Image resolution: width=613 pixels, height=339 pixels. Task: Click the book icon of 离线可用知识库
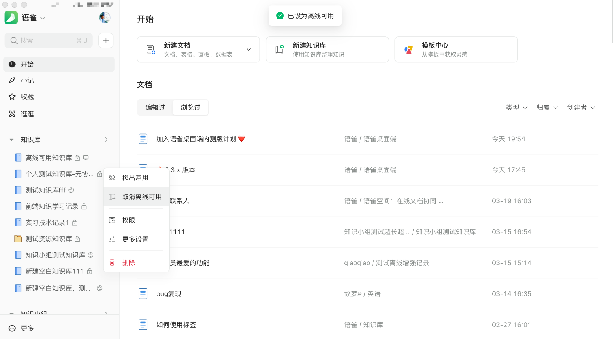[x=18, y=158]
